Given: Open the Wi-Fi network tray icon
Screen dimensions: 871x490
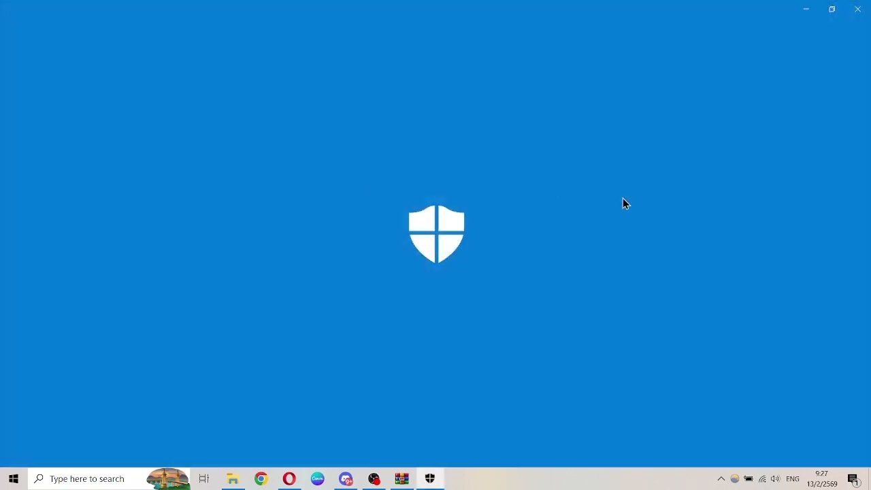Looking at the screenshot, I should [762, 478].
